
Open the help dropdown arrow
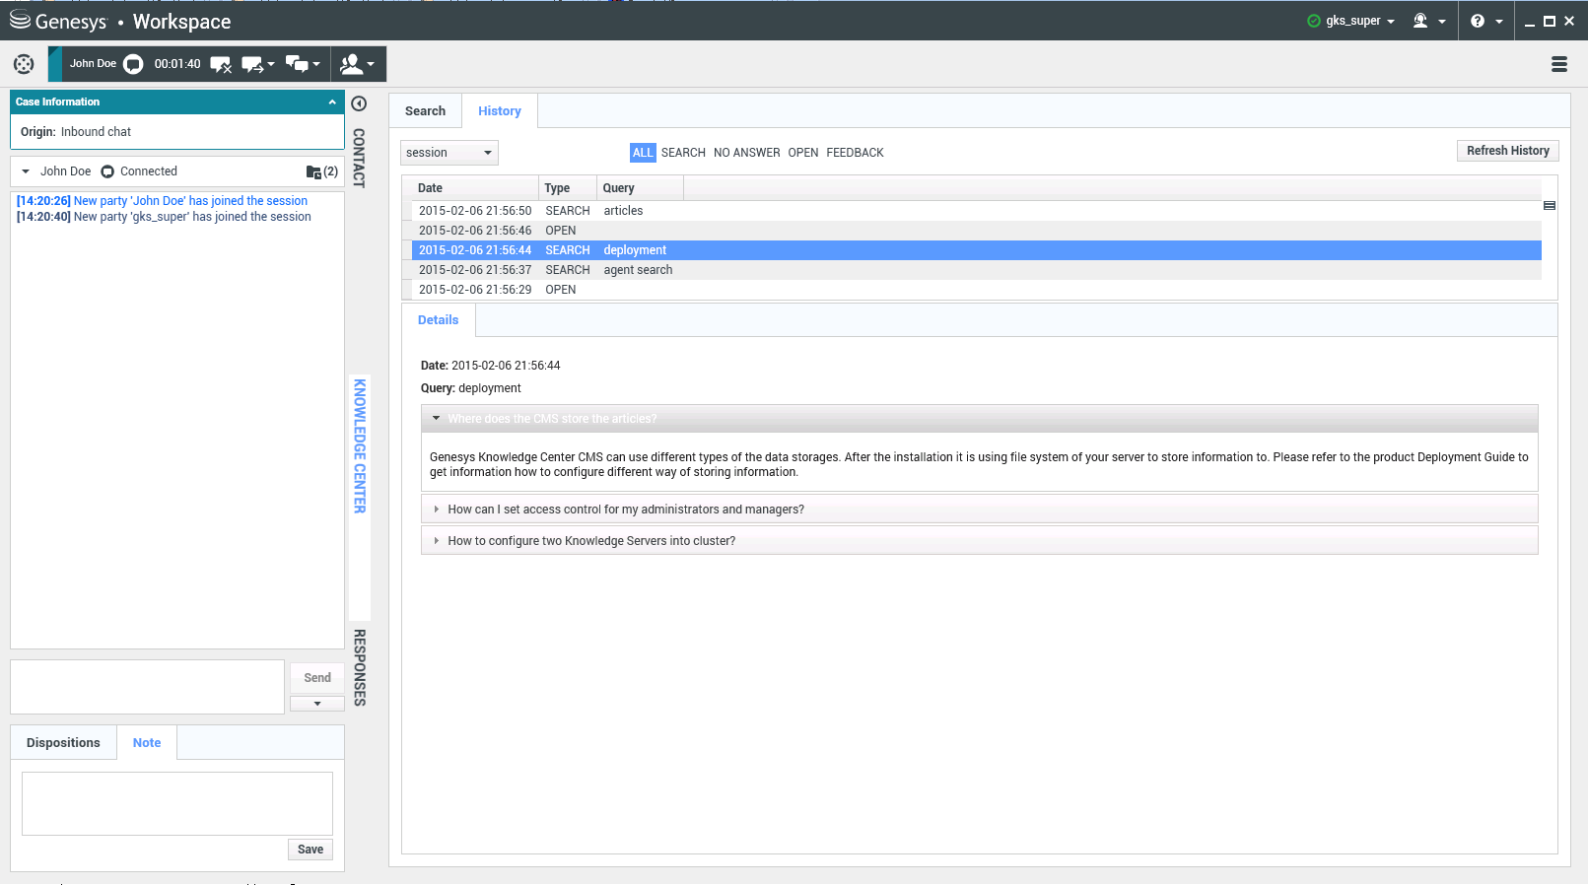pyautogui.click(x=1499, y=21)
